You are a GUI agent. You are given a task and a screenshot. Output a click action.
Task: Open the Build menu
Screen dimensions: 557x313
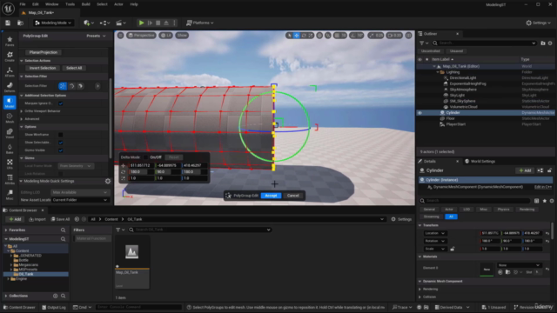pyautogui.click(x=85, y=4)
